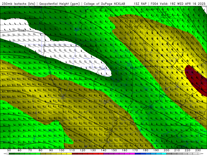Click the 70 value on the color scale

click(x=30, y=150)
